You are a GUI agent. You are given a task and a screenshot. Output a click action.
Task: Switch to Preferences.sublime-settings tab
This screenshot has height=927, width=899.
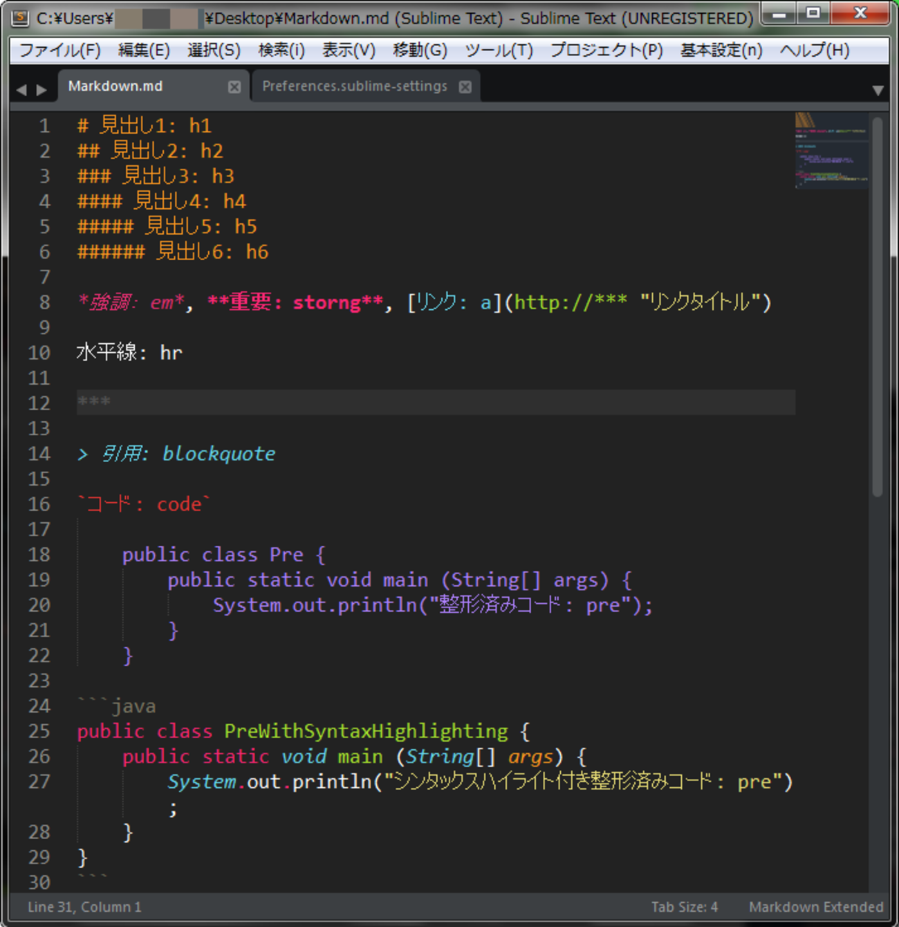354,86
